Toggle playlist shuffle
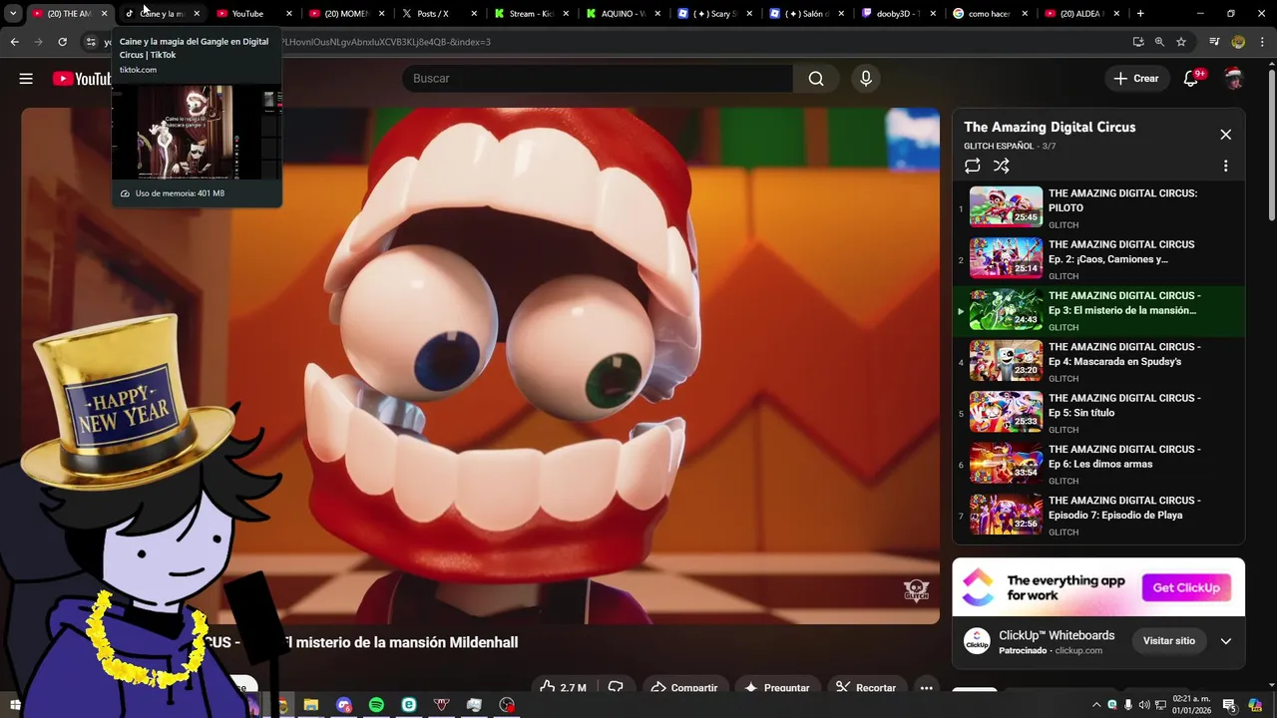The height and width of the screenshot is (718, 1277). [x=1002, y=167]
